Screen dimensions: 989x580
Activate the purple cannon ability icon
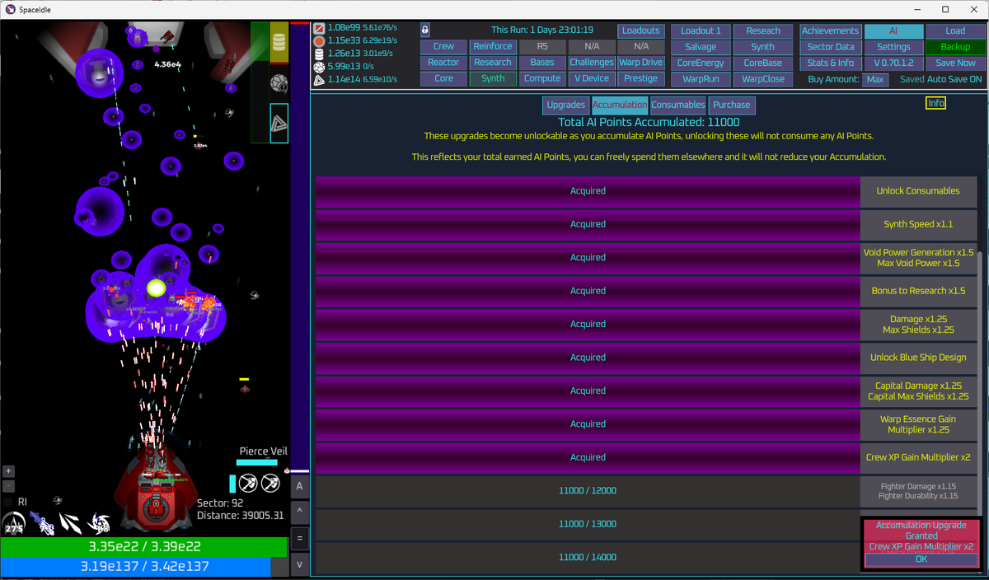[x=41, y=522]
